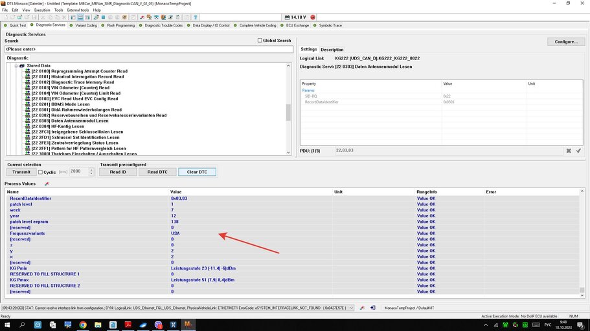Switch to the Description tab
The height and width of the screenshot is (331, 590).
[x=332, y=50]
